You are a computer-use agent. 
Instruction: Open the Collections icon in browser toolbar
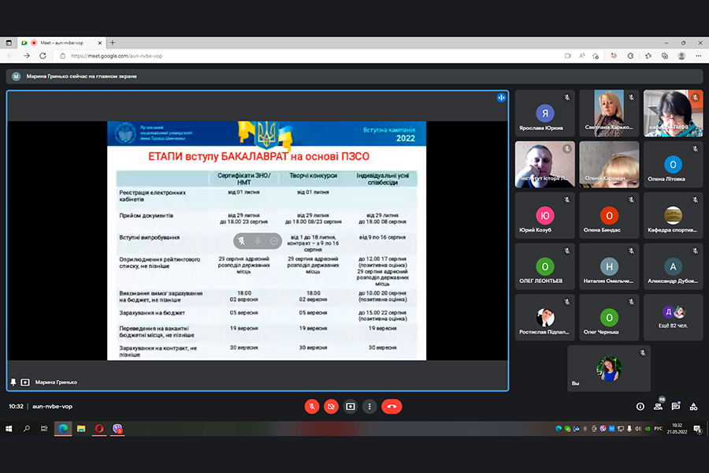[x=665, y=56]
